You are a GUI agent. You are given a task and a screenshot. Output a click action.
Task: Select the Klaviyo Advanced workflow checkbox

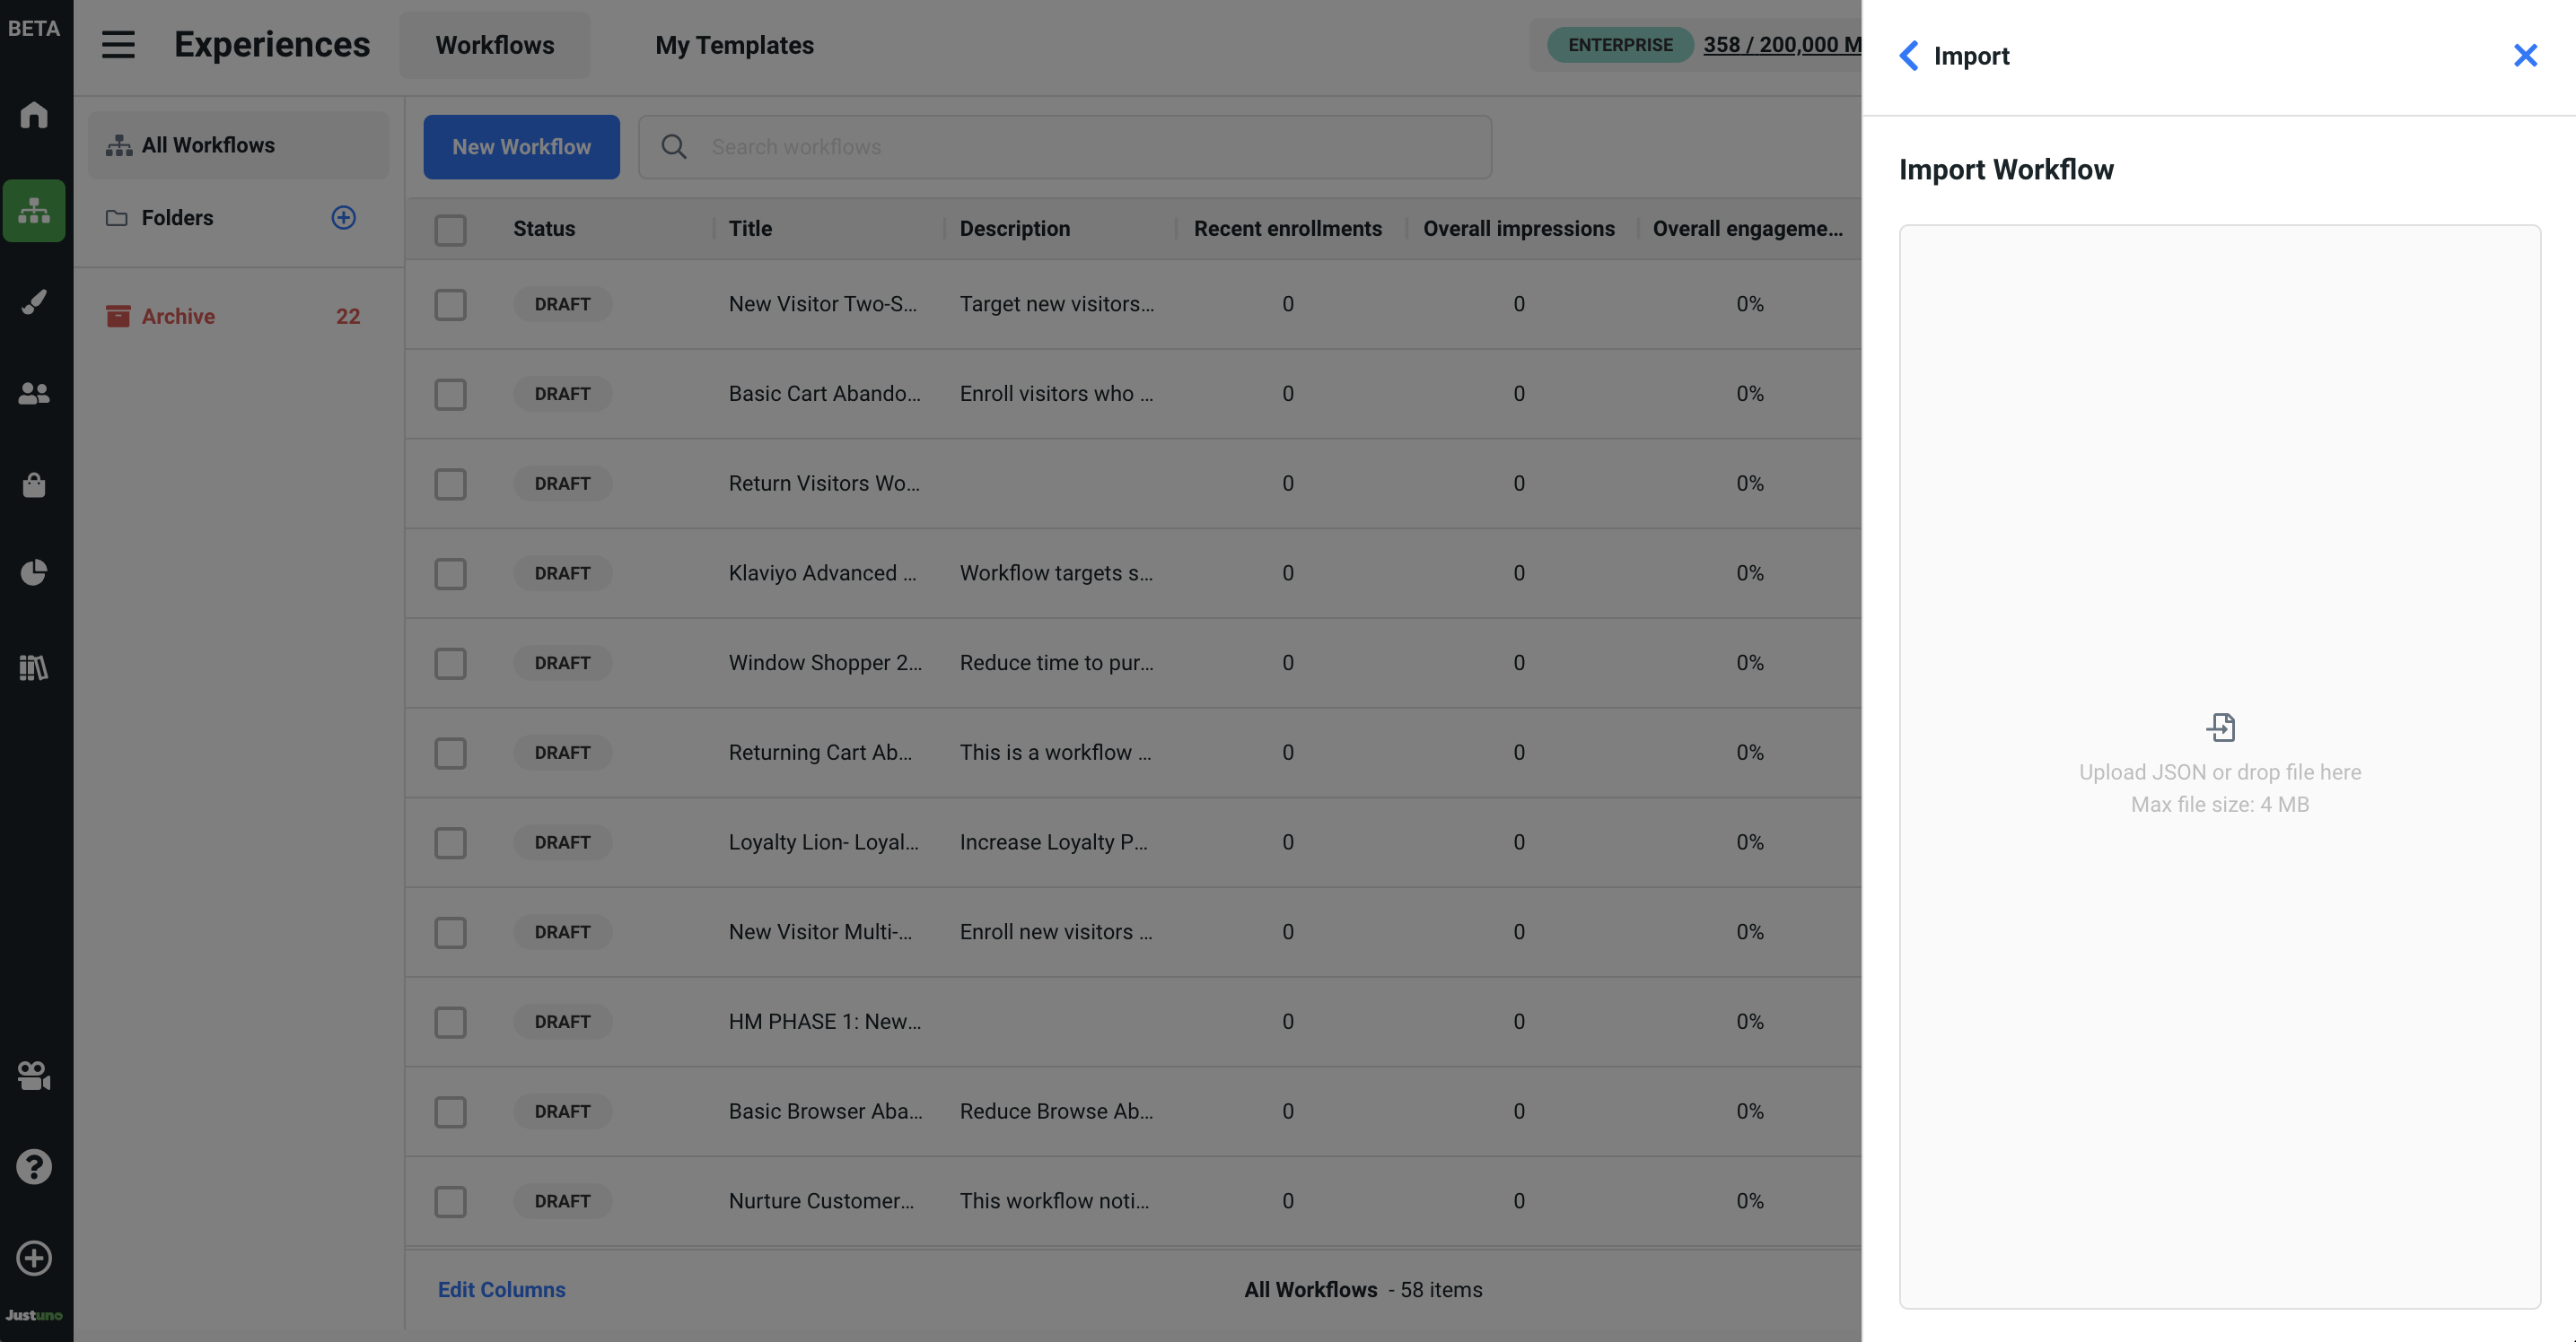(450, 573)
